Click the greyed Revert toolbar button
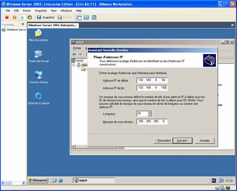 click(64, 17)
